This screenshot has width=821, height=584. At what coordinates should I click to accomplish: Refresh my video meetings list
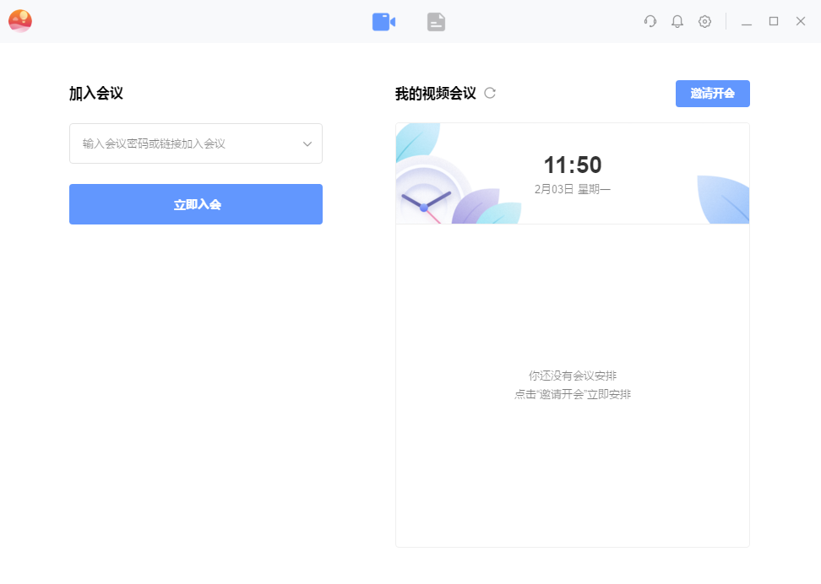[490, 93]
